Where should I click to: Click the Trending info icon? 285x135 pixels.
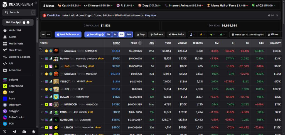click(102, 35)
